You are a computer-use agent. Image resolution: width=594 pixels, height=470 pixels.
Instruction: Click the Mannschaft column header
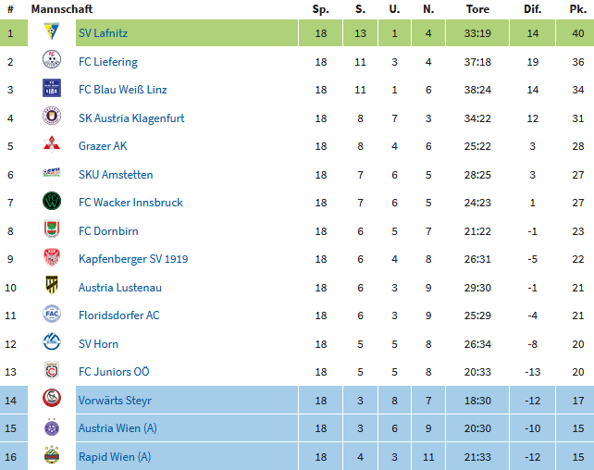coord(62,9)
